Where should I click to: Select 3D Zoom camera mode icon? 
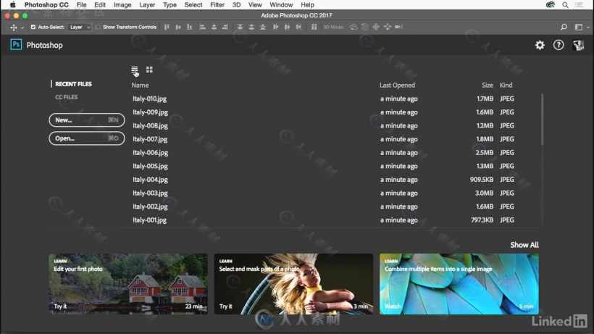coord(398,27)
